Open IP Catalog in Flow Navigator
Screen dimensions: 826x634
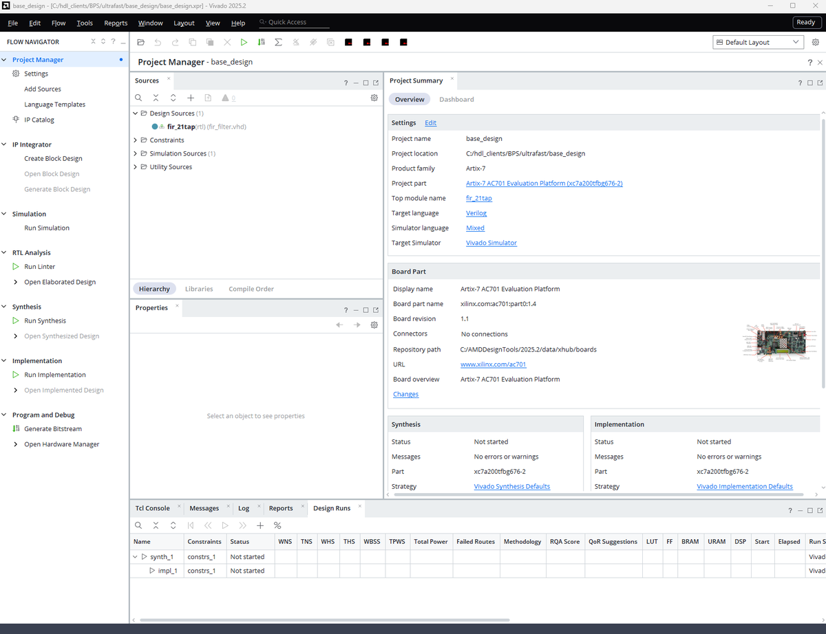click(x=39, y=120)
